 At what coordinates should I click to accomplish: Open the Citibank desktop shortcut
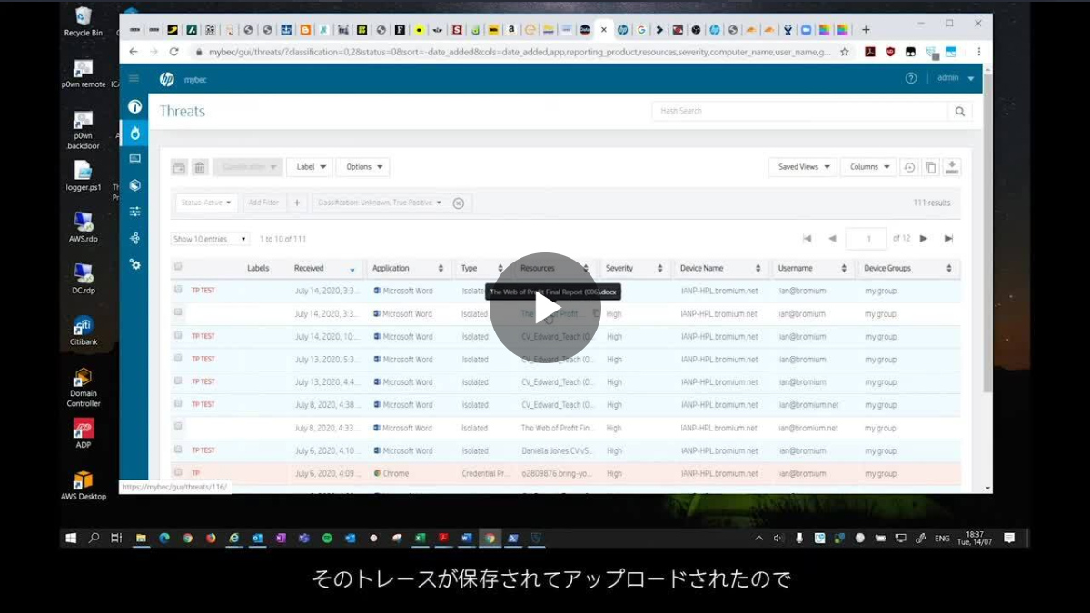[83, 331]
